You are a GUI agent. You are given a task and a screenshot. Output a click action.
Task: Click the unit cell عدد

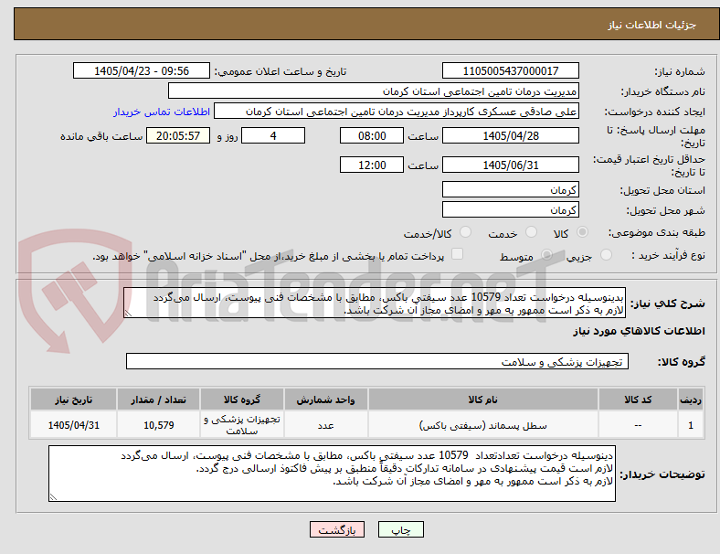point(325,425)
